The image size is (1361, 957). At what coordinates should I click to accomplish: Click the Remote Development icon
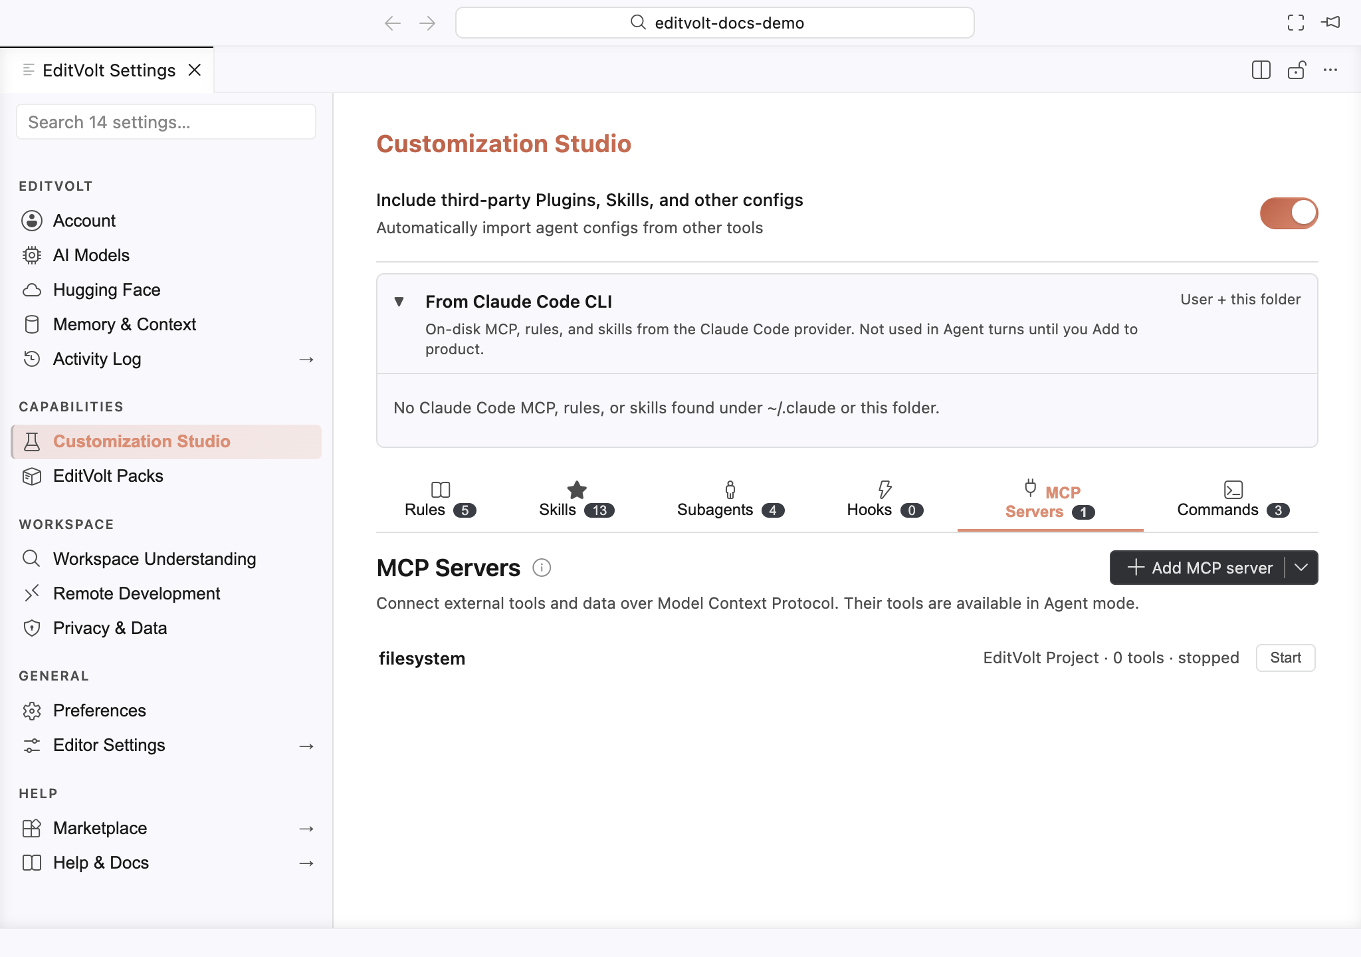coord(32,593)
